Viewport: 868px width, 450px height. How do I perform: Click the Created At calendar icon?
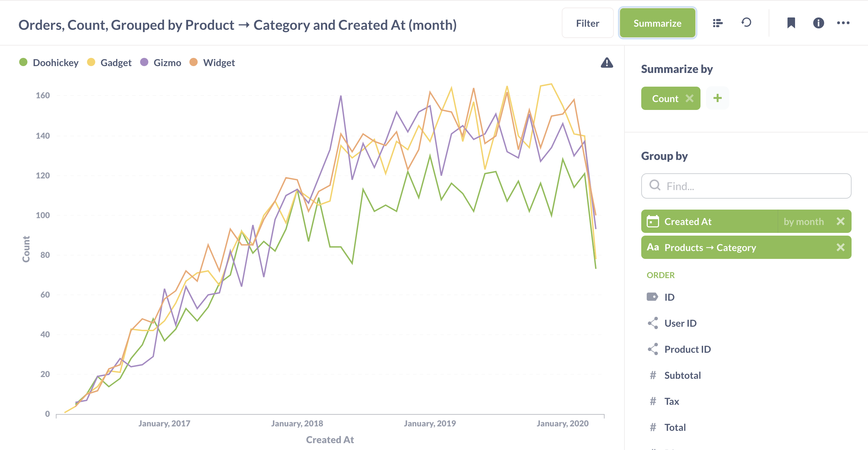[653, 222]
